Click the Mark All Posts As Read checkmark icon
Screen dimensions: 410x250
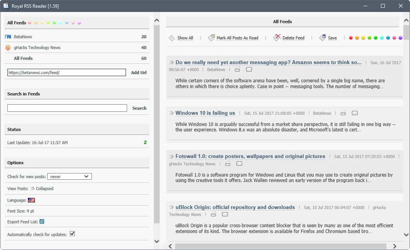[x=211, y=37]
